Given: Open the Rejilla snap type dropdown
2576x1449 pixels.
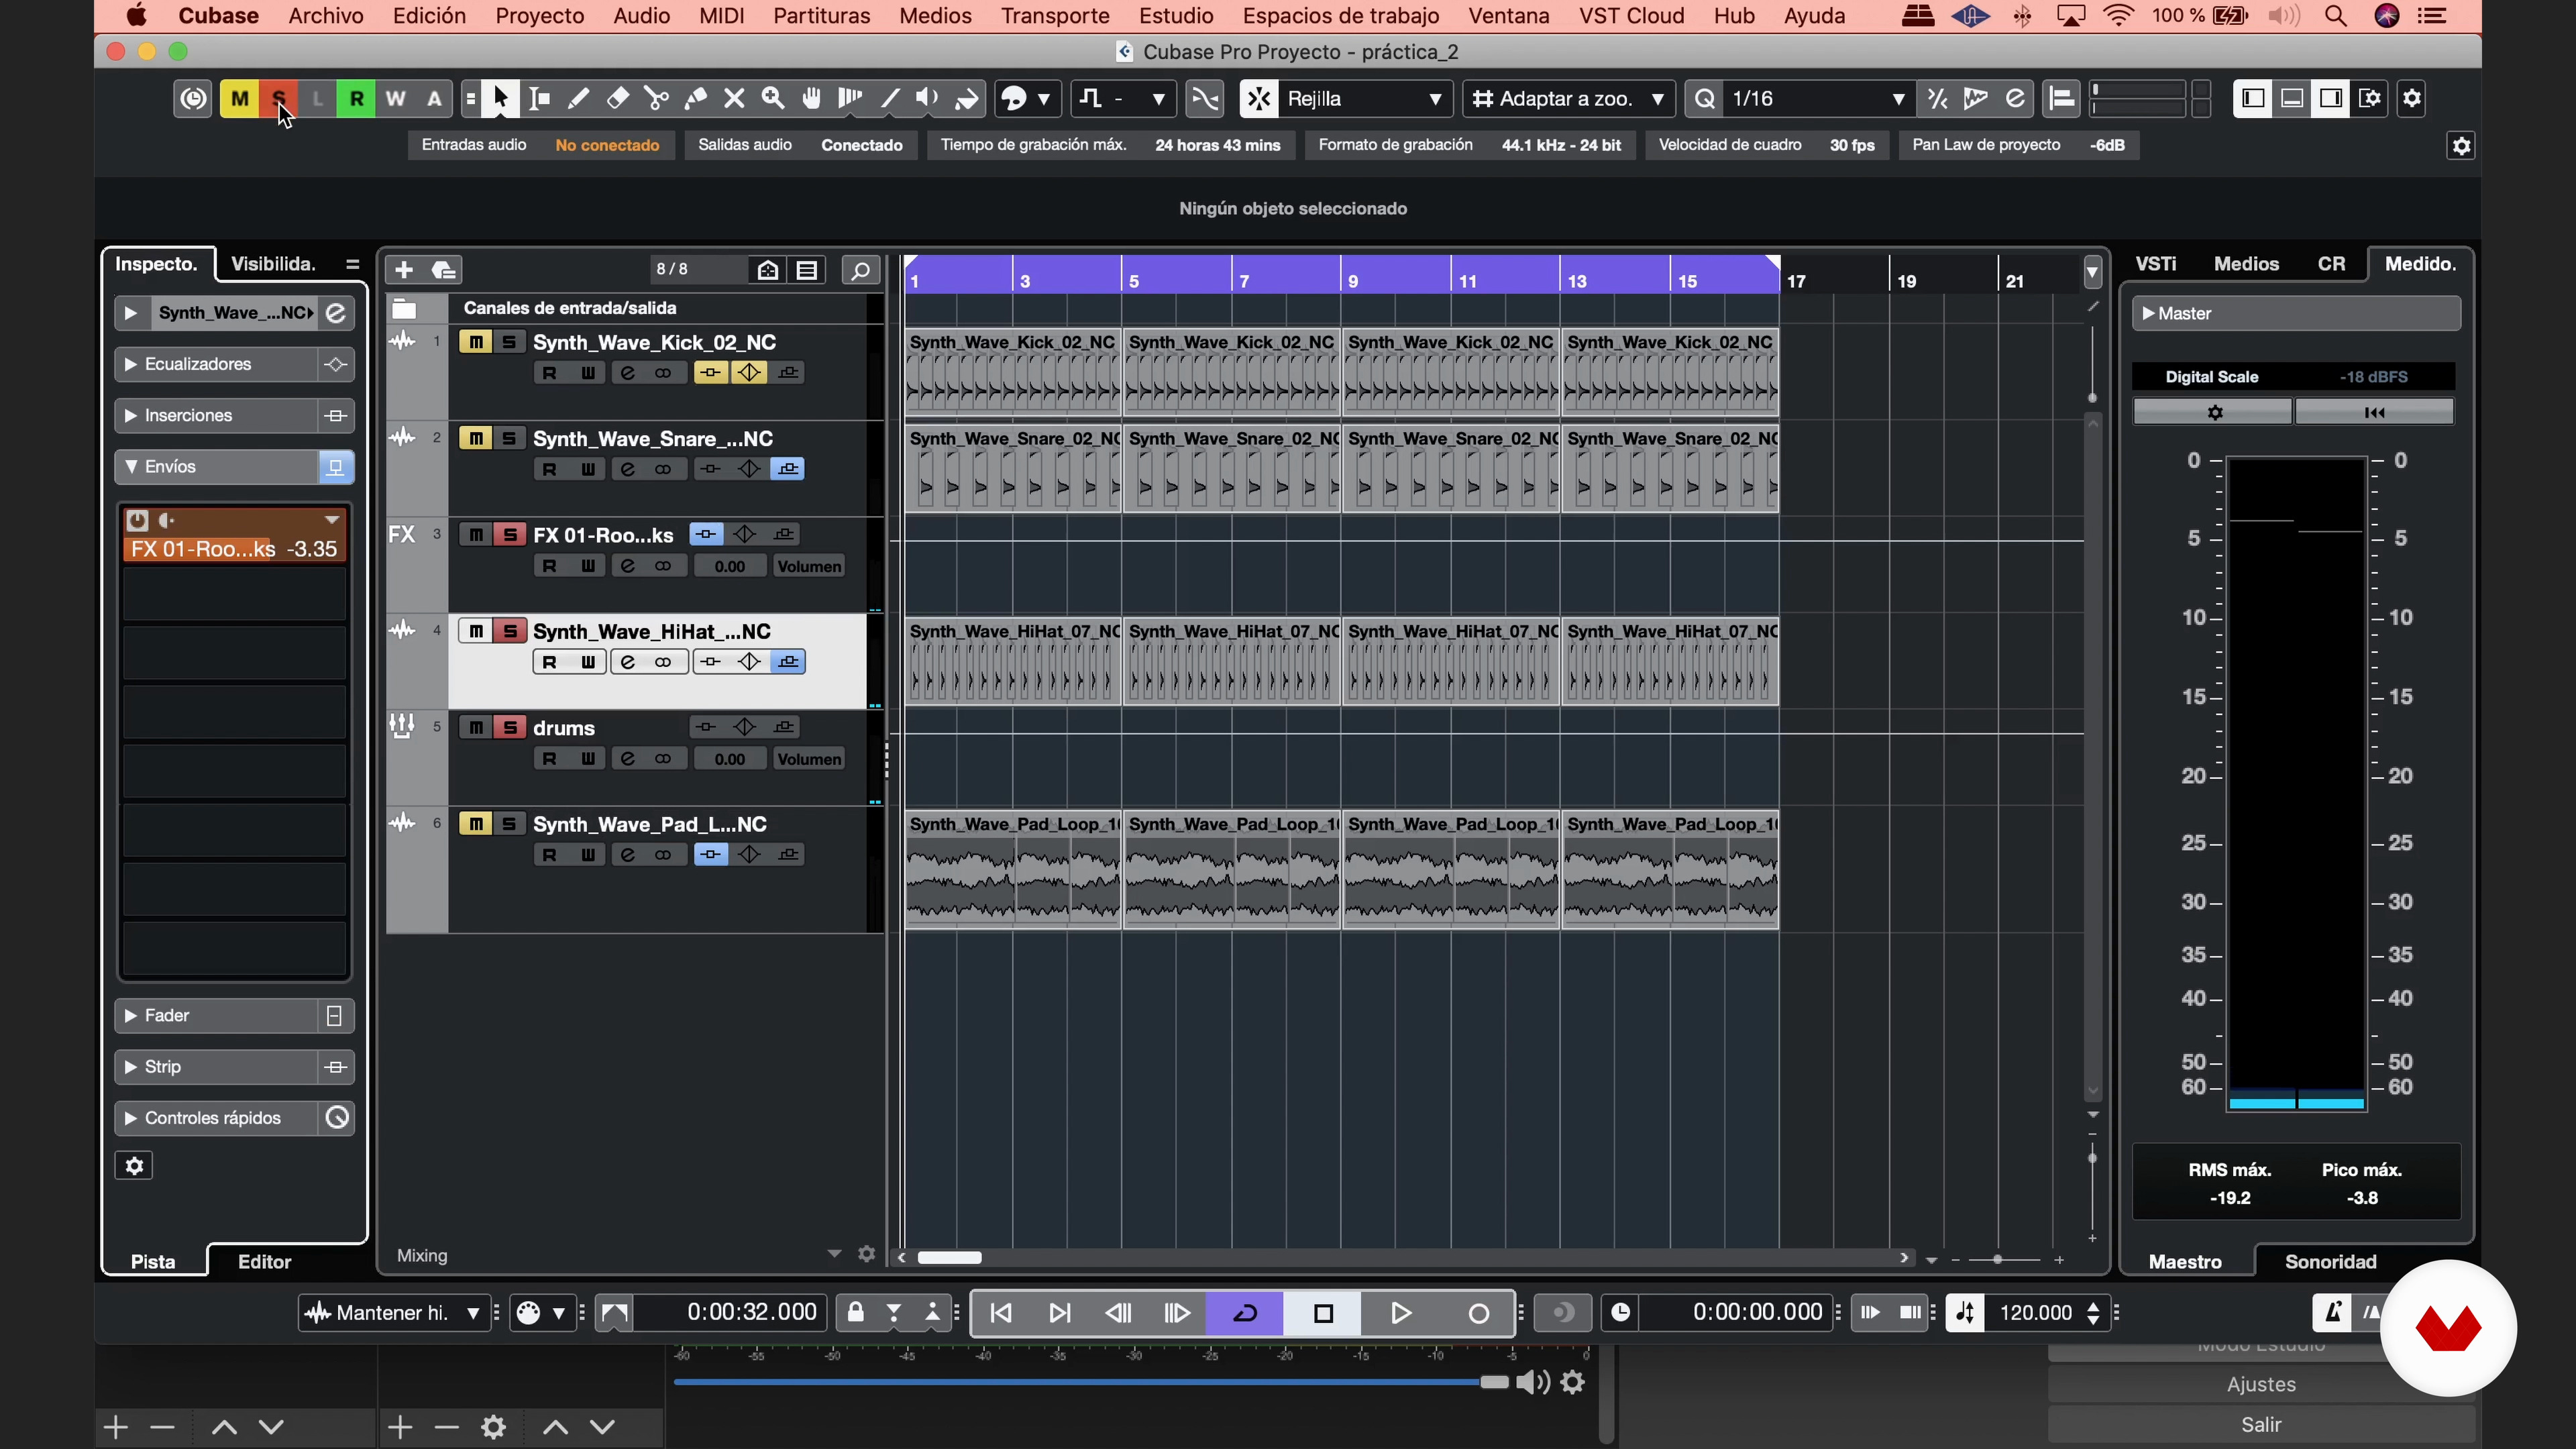Looking at the screenshot, I should coord(1365,98).
